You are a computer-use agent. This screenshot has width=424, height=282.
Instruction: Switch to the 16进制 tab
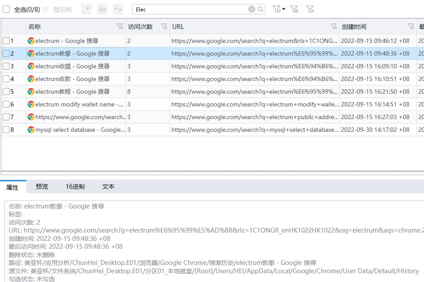[x=75, y=187]
